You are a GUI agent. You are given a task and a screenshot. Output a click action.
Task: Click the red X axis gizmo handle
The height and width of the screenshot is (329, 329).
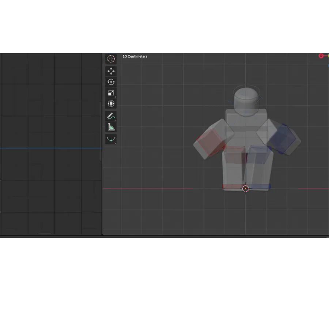pos(321,56)
